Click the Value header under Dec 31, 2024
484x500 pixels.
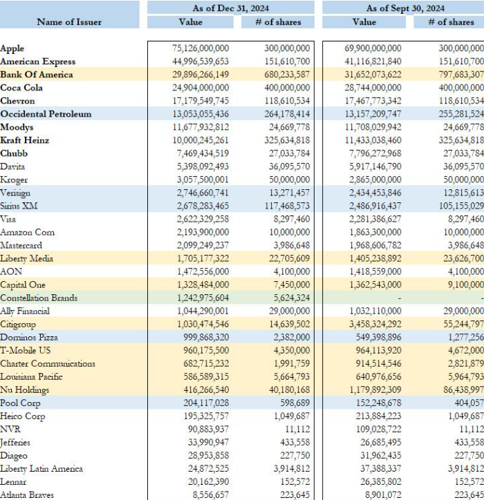(190, 22)
